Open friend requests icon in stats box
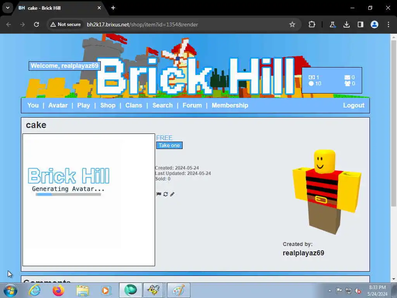The width and height of the screenshot is (397, 298). [347, 83]
